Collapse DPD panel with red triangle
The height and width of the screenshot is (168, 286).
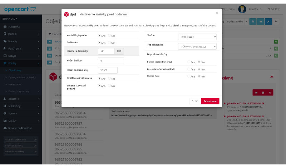(272, 76)
